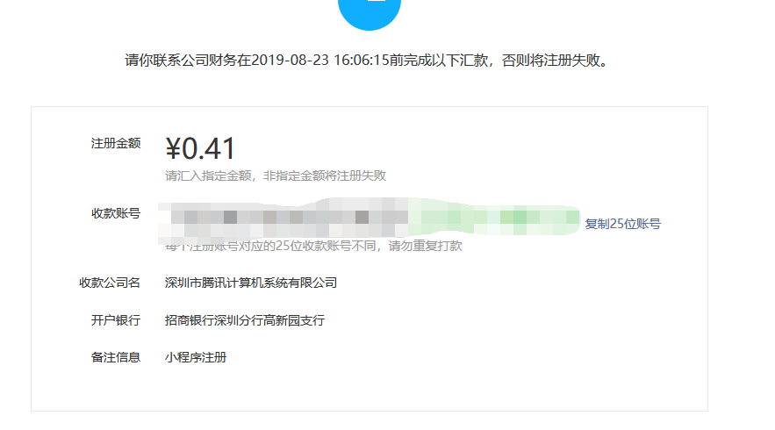The image size is (775, 430).
Task: Click the note about 25位收款账号不同
Action: point(314,246)
